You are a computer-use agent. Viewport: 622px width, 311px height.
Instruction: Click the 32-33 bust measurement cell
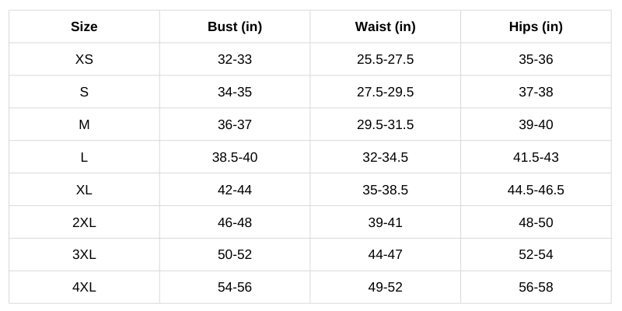pyautogui.click(x=235, y=60)
